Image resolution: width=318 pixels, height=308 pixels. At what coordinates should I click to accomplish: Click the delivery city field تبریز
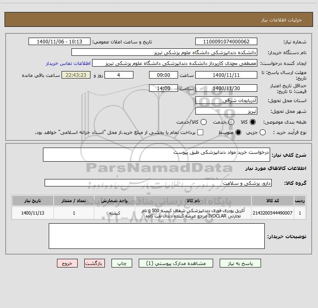[x=226, y=111]
